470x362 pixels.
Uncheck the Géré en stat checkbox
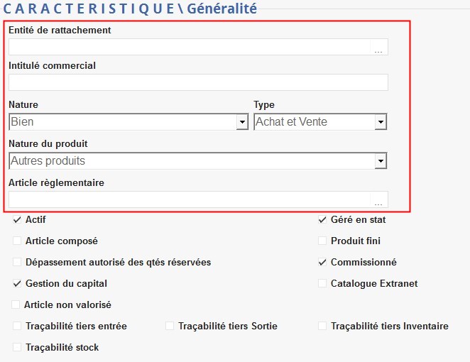click(323, 220)
